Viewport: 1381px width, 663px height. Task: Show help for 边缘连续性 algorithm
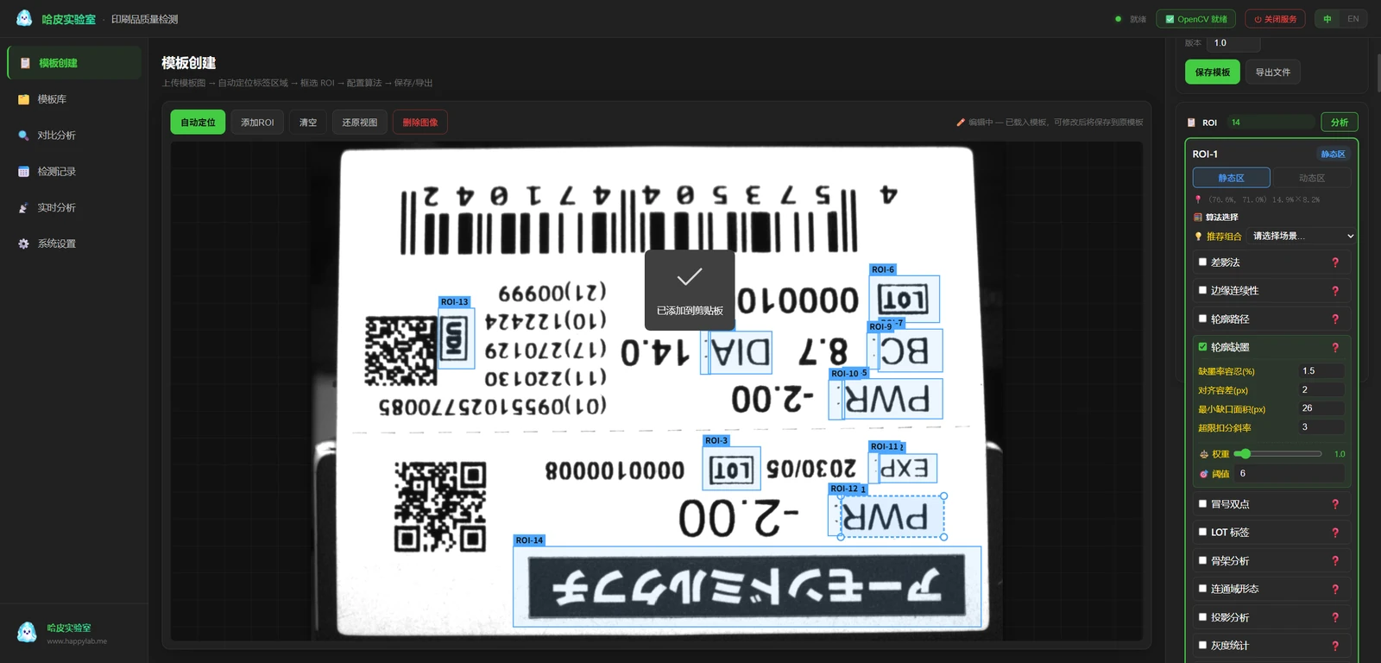coord(1335,291)
